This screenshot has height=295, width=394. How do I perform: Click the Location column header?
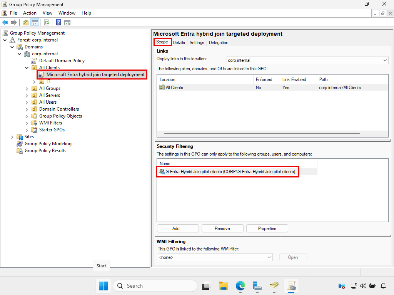pos(205,80)
